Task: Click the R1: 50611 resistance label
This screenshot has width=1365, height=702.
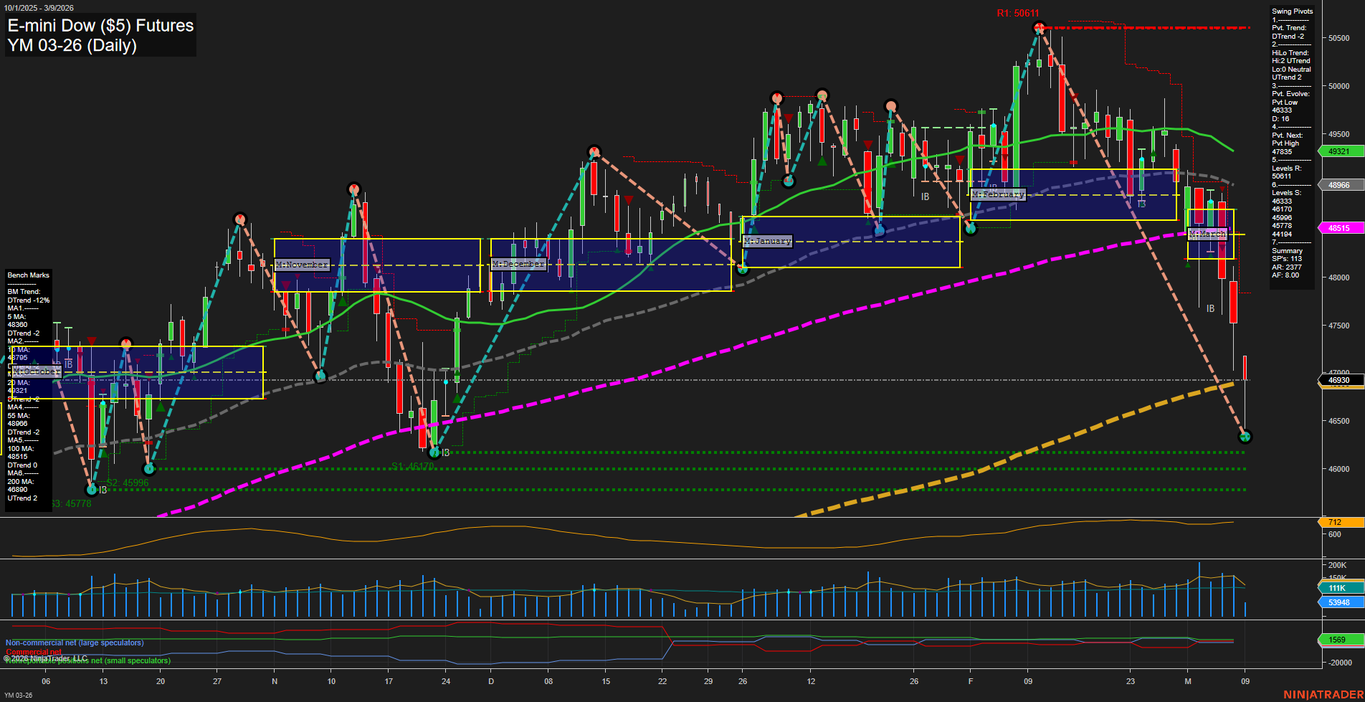Action: tap(1017, 12)
